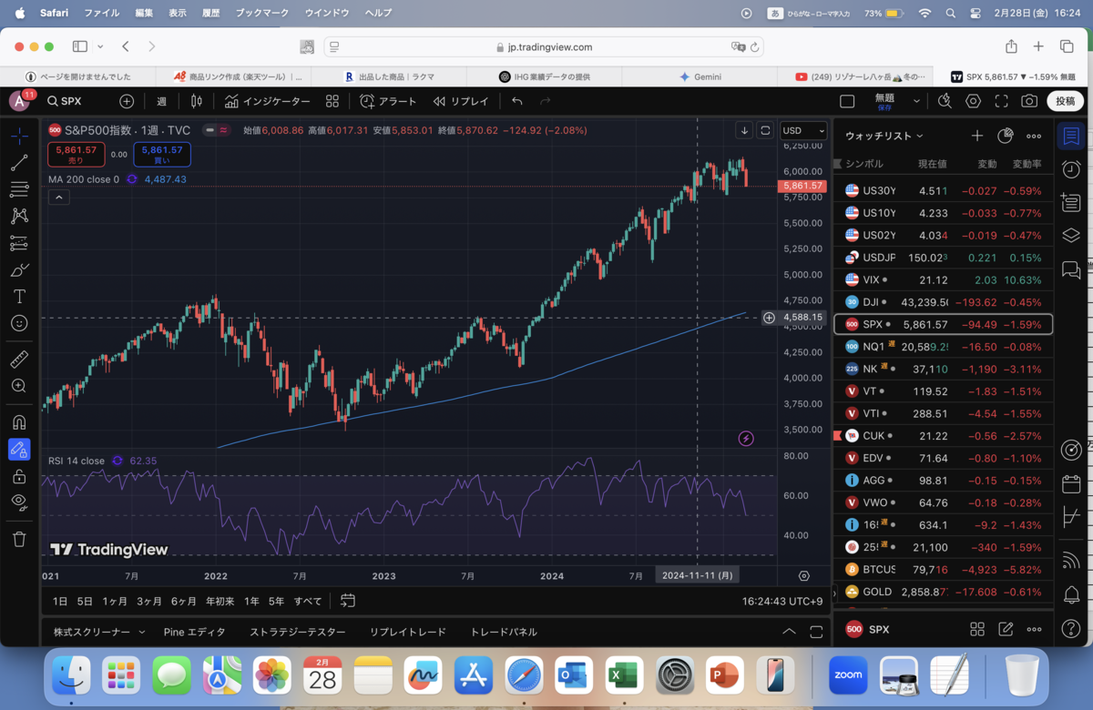The image size is (1093, 710).
Task: Select the VIX watchlist row
Action: click(943, 279)
